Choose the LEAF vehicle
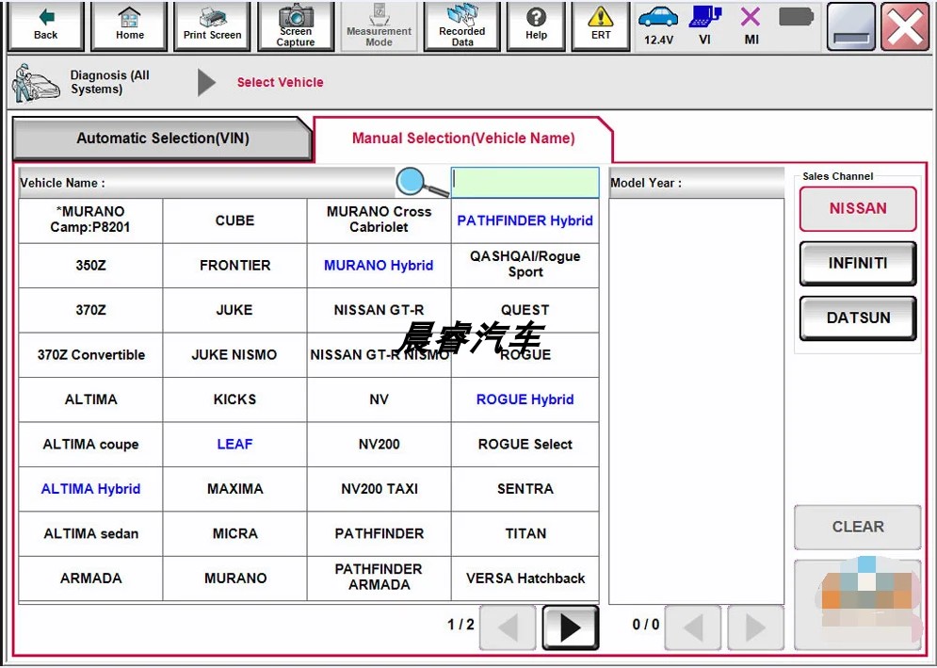 pos(234,445)
